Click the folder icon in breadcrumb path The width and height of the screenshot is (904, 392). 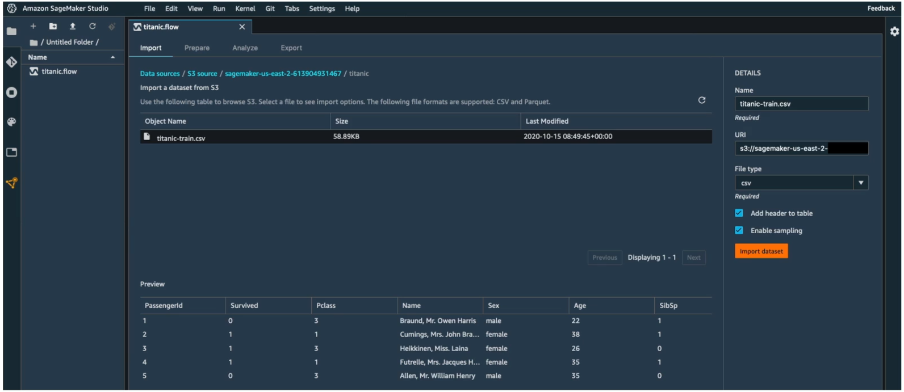[x=34, y=43]
